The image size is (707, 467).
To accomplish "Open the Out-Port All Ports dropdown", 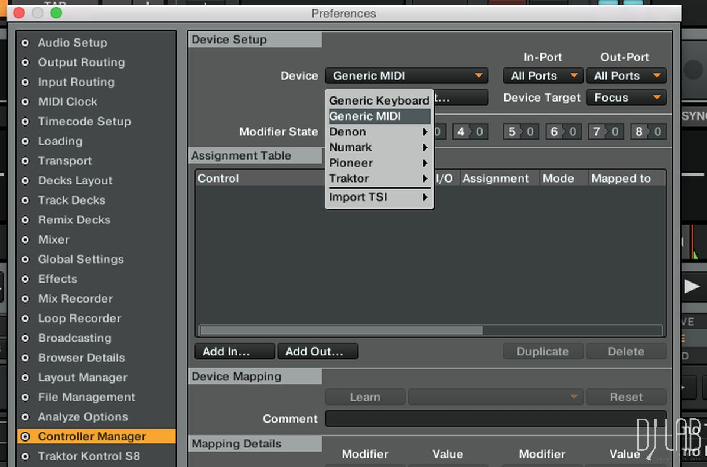I will pos(625,76).
